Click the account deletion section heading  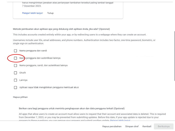coord(72,109)
